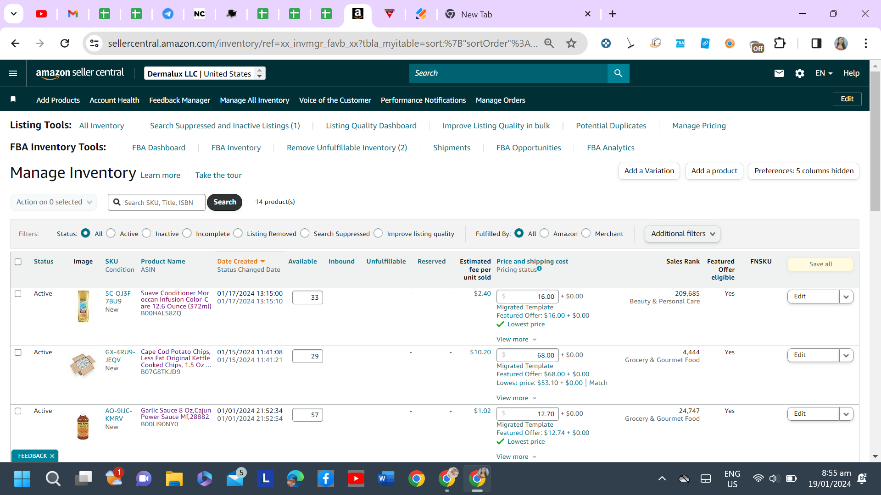Image resolution: width=881 pixels, height=495 pixels.
Task: Open Chrome side panel icon
Action: pyautogui.click(x=816, y=43)
